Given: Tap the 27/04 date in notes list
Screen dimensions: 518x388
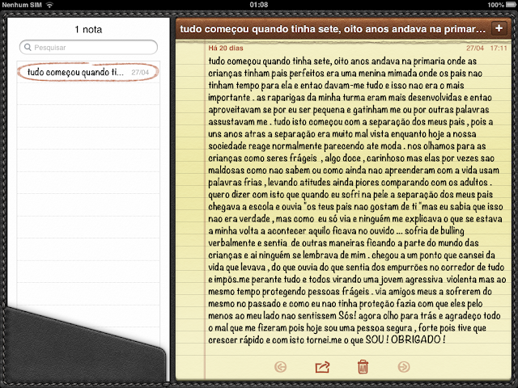Looking at the screenshot, I should [x=140, y=72].
